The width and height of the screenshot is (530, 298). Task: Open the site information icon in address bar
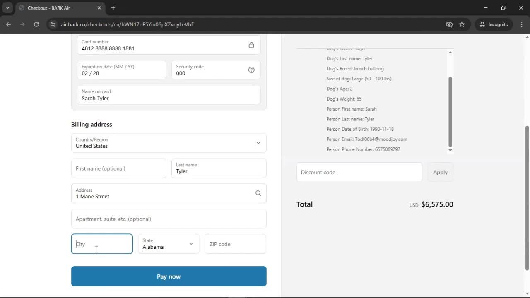point(53,24)
